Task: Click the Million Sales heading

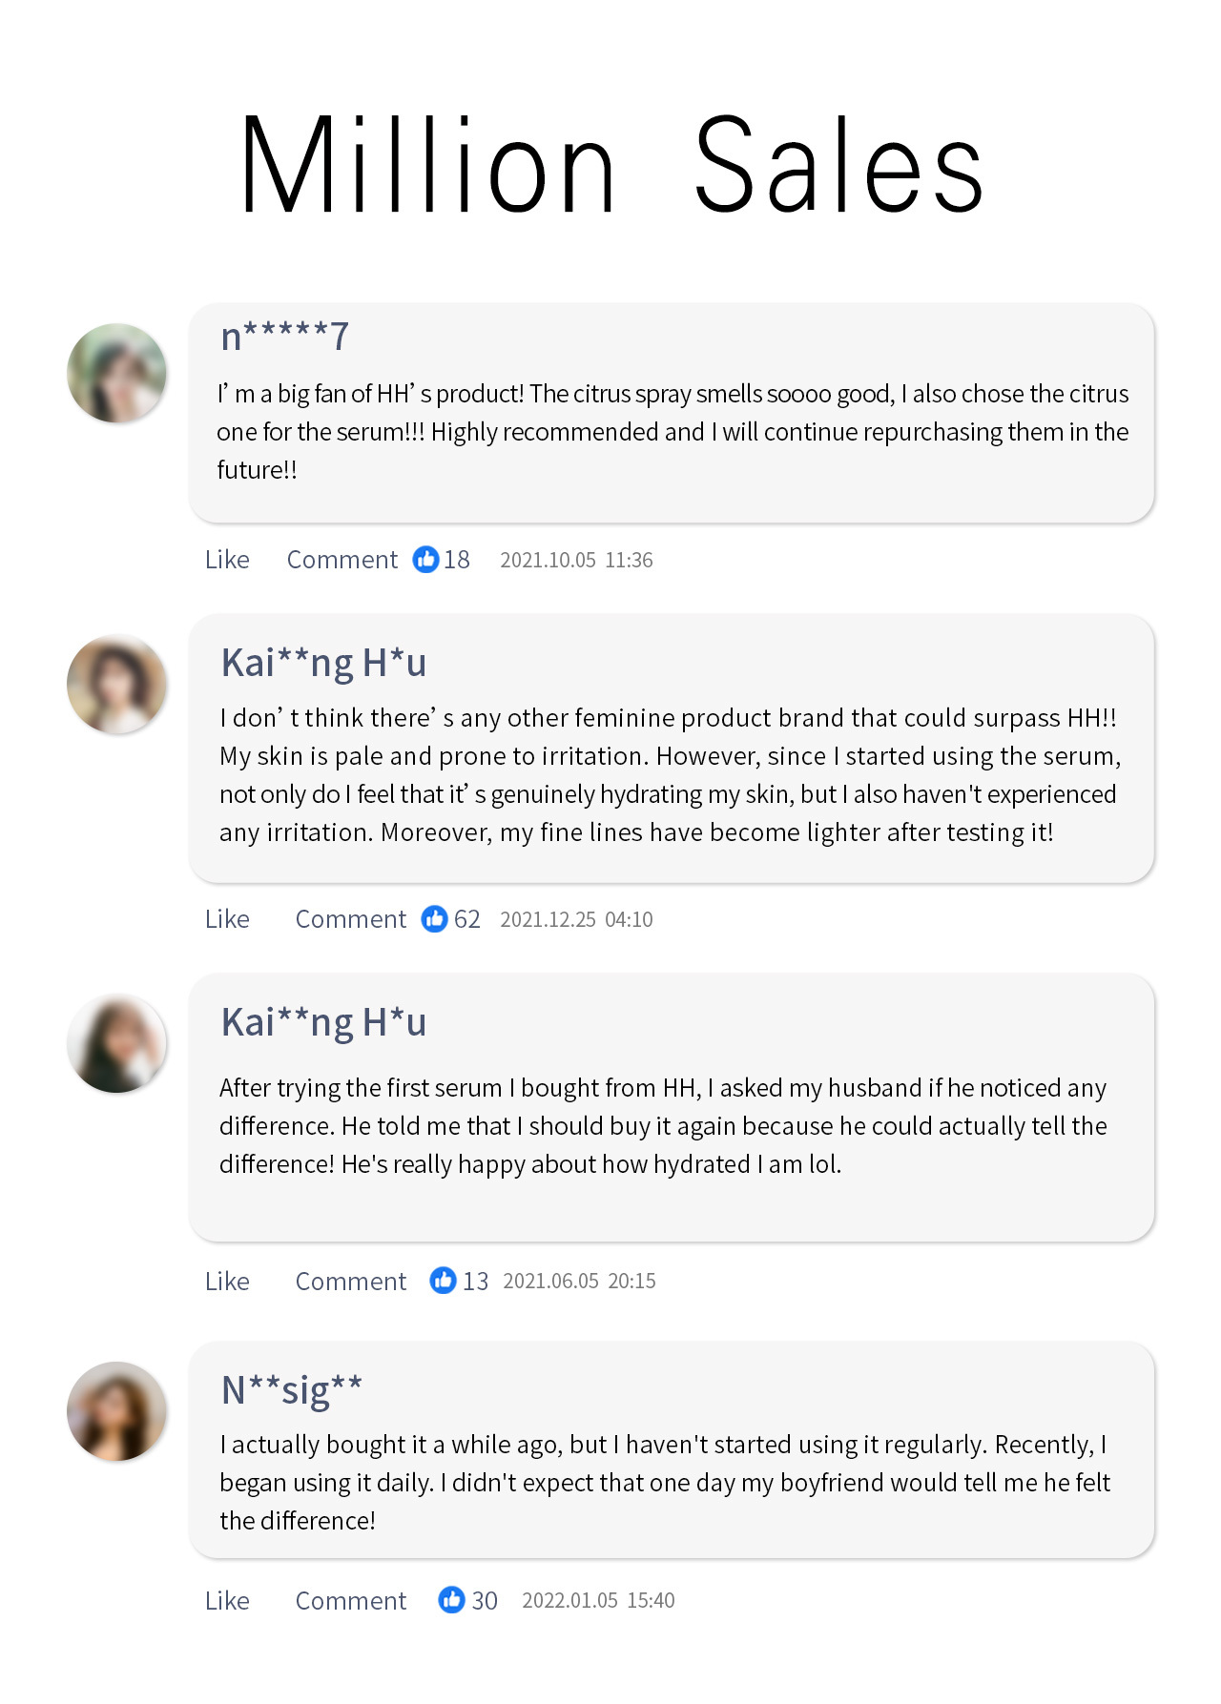Action: pyautogui.click(x=610, y=166)
